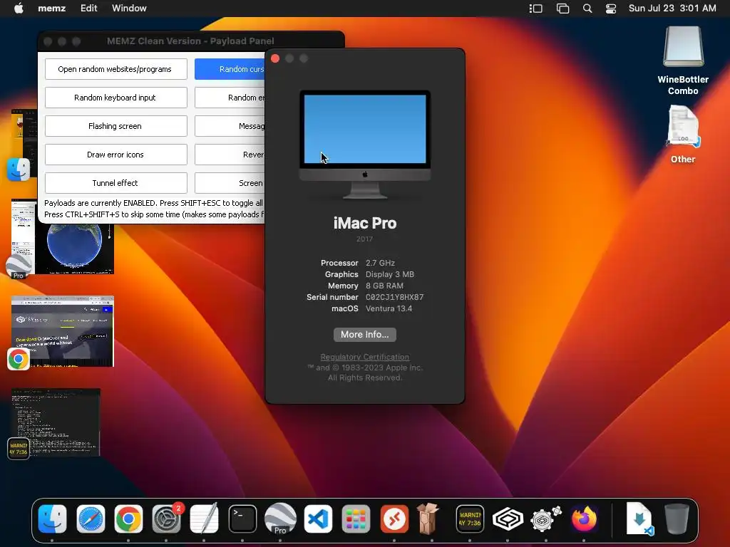
Task: Click the Stage Manager menu bar icon
Action: [536, 9]
